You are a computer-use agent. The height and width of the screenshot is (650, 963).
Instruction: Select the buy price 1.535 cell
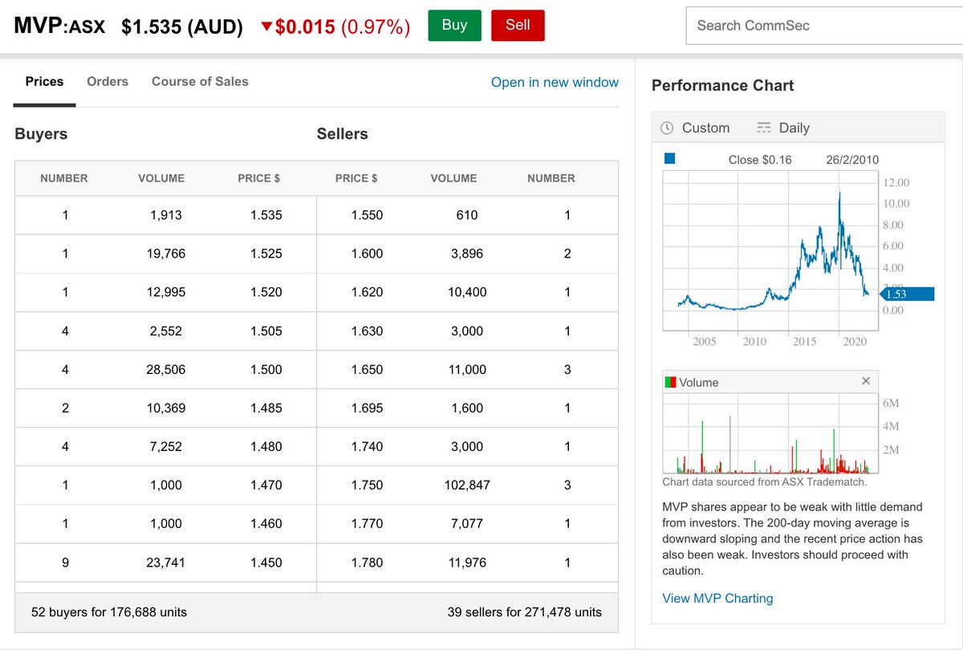(266, 215)
